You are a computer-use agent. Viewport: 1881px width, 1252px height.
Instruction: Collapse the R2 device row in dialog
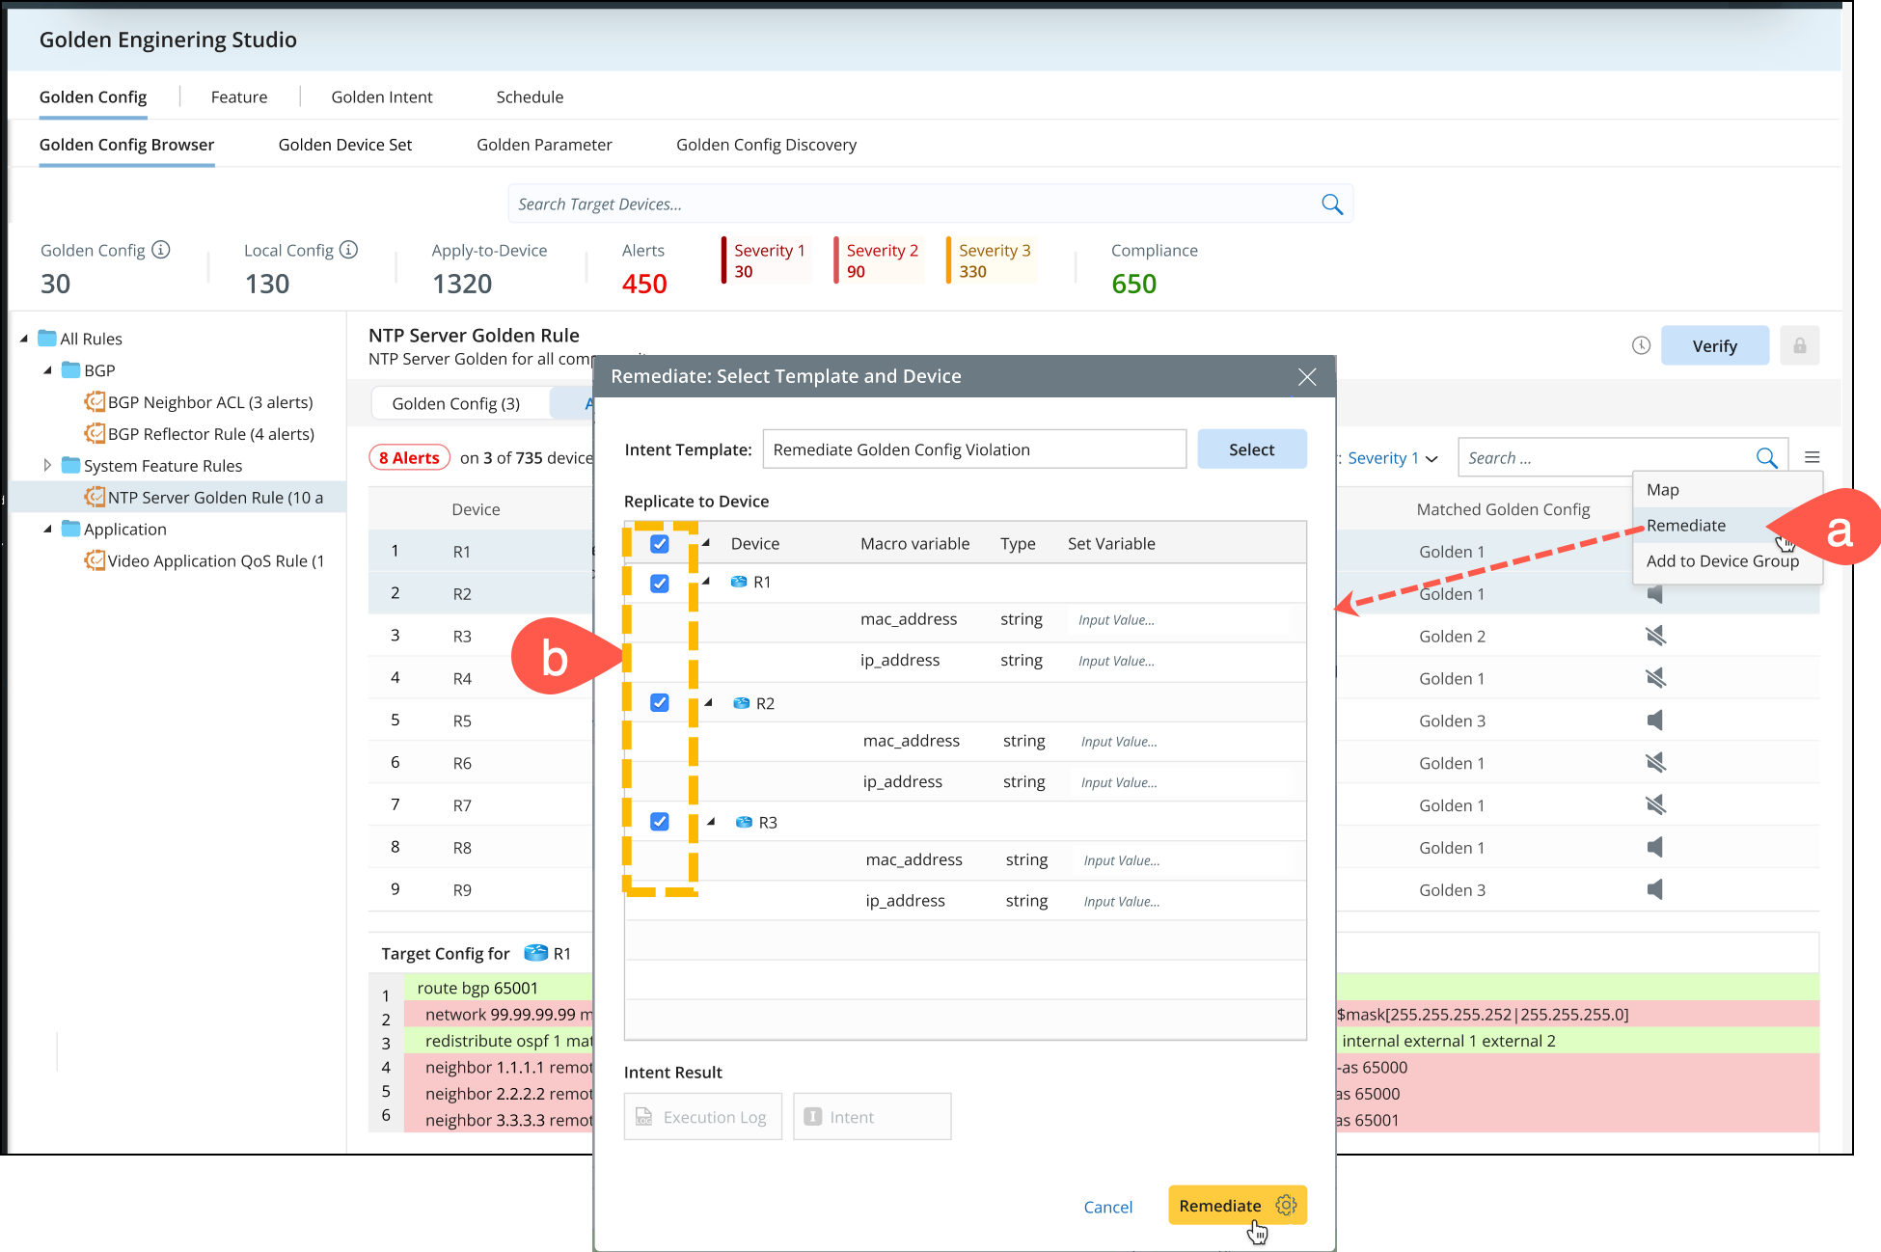[x=709, y=703]
